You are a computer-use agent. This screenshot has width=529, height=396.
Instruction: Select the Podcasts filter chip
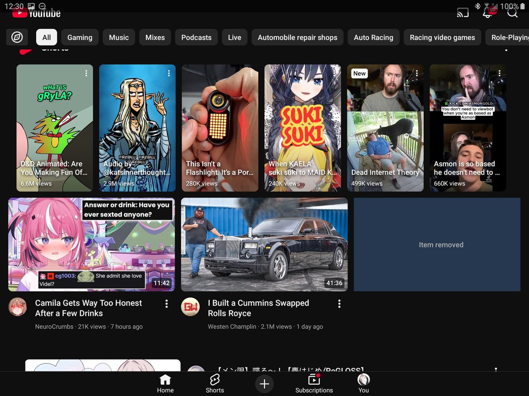pyautogui.click(x=196, y=37)
